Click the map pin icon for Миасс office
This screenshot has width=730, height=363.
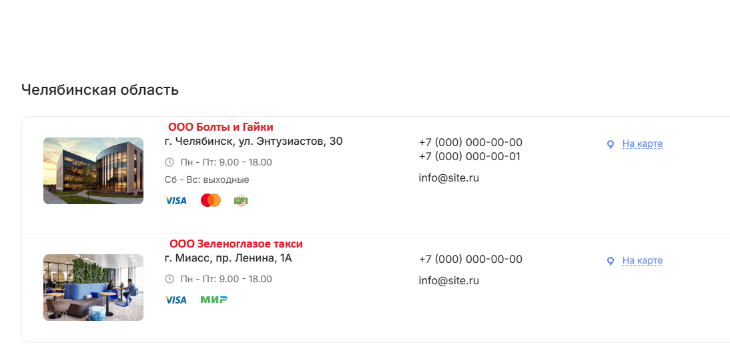coord(611,261)
